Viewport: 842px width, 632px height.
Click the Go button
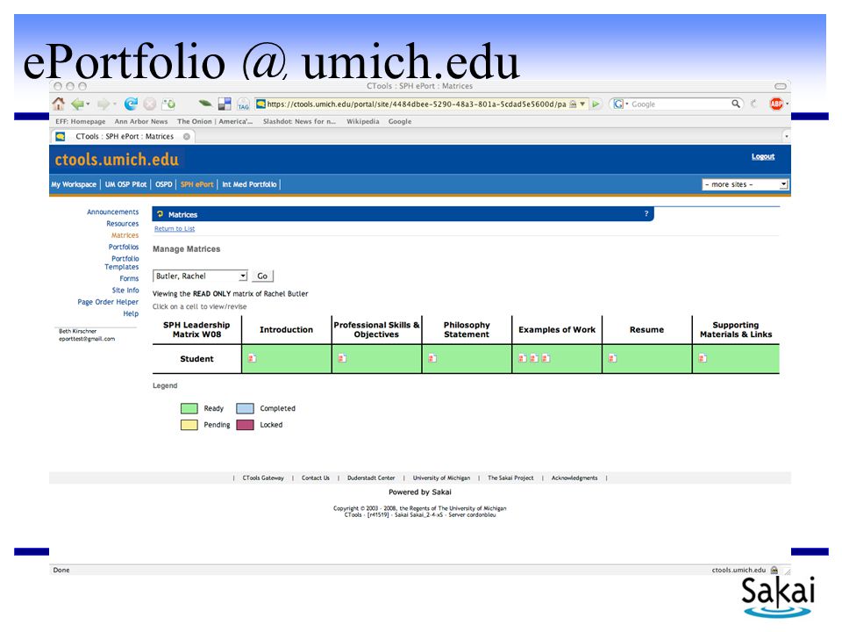(x=262, y=276)
